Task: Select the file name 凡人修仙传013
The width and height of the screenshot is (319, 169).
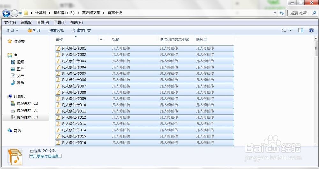Action: (x=74, y=124)
